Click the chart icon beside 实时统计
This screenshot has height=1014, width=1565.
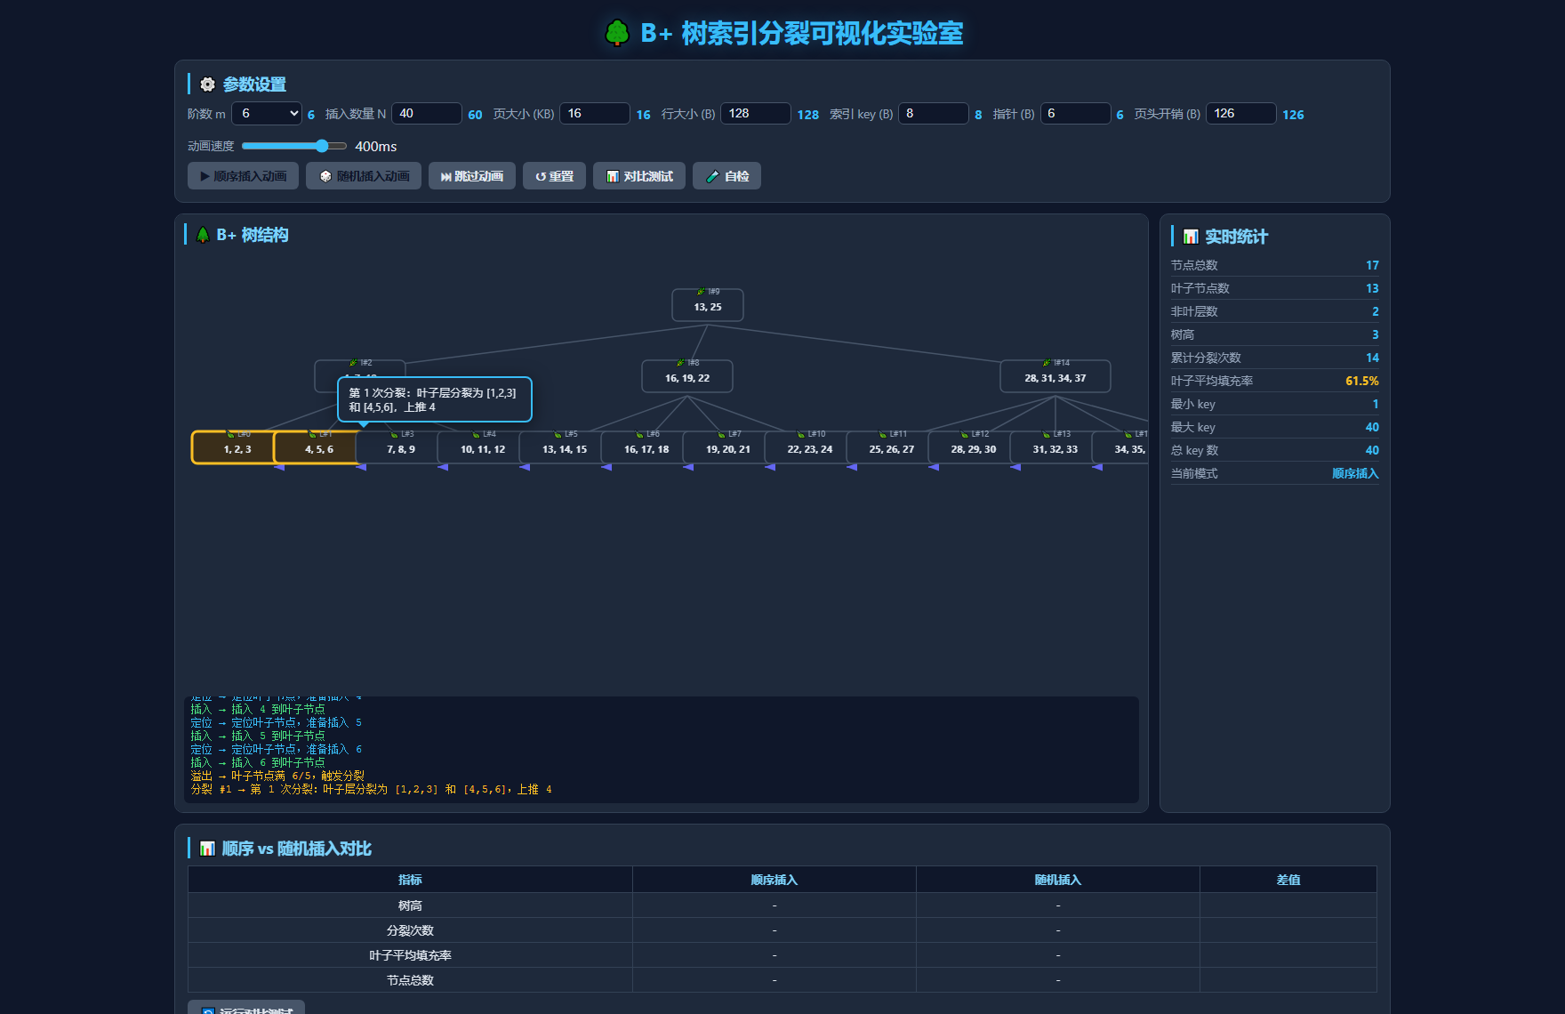pyautogui.click(x=1191, y=237)
